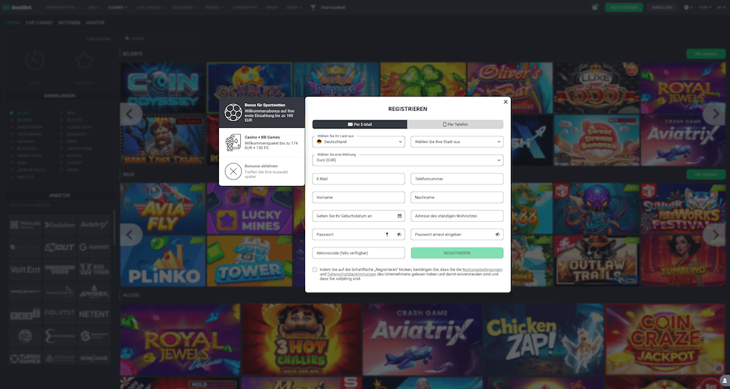The image size is (730, 389).
Task: Click the BeatBet logo in the header
Action: coord(19,7)
